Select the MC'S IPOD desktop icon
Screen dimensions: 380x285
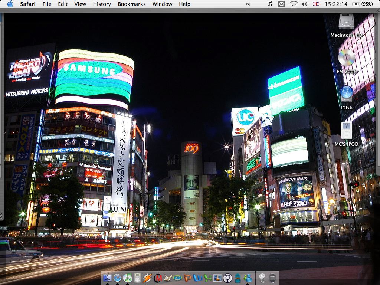pos(346,134)
